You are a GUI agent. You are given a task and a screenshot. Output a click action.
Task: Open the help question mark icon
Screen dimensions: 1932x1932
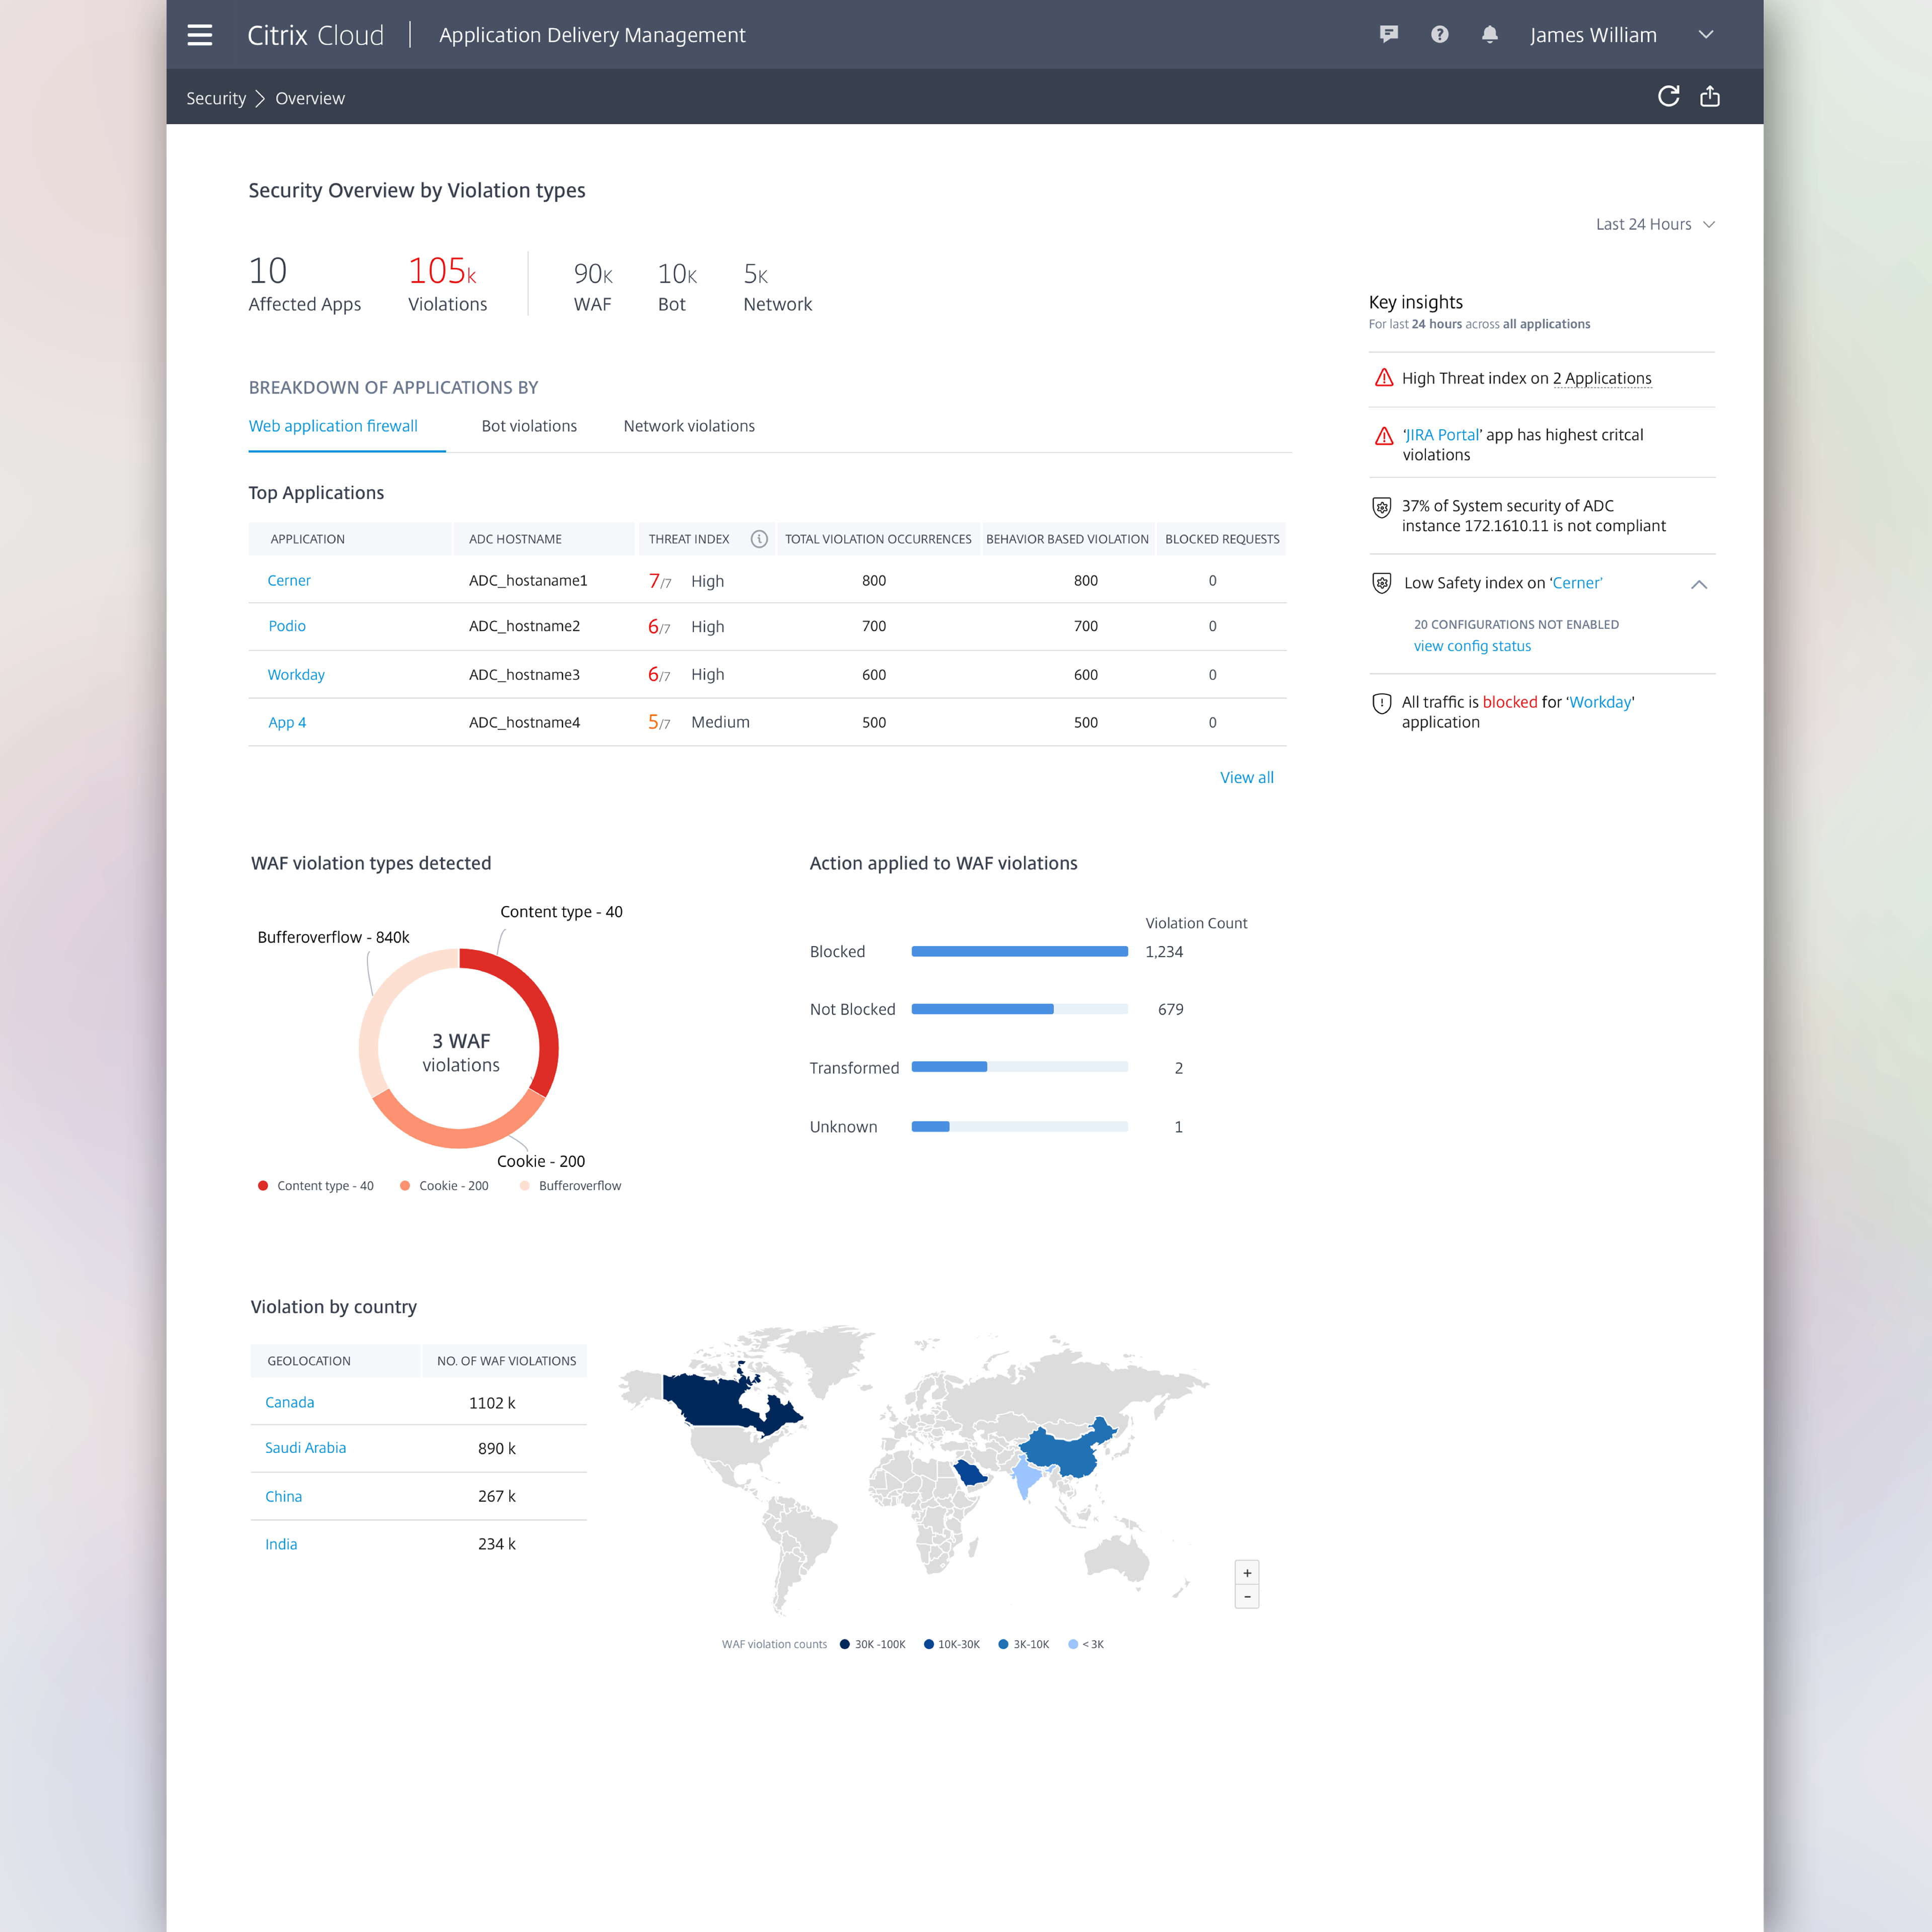(1439, 35)
